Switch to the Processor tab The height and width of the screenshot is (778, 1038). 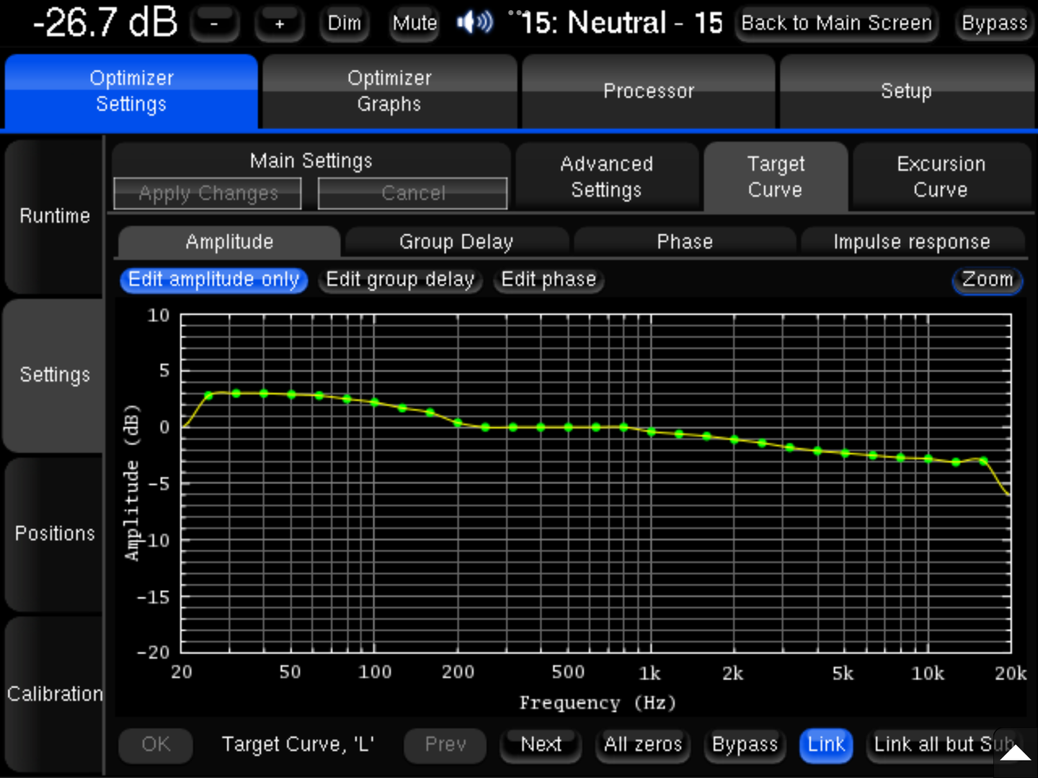[x=648, y=91]
